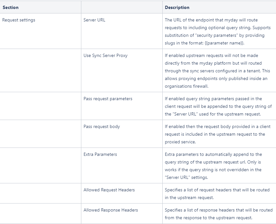Viewport: 276px width, 224px height.
Task: Select the Allowed Response Headers cell
Action: (x=122, y=214)
